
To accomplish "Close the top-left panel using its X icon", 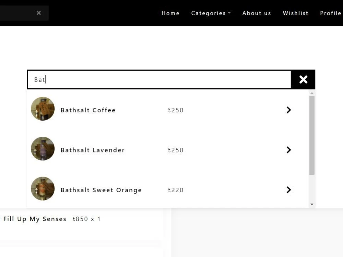I will tap(38, 13).
